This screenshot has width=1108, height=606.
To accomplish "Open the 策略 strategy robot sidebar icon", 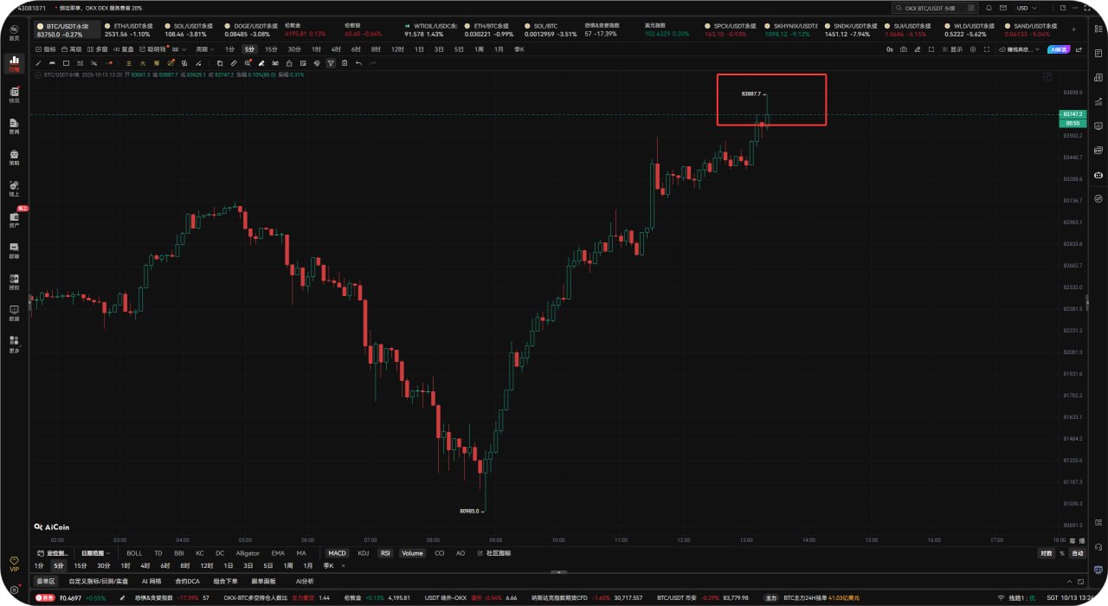I will (x=14, y=157).
